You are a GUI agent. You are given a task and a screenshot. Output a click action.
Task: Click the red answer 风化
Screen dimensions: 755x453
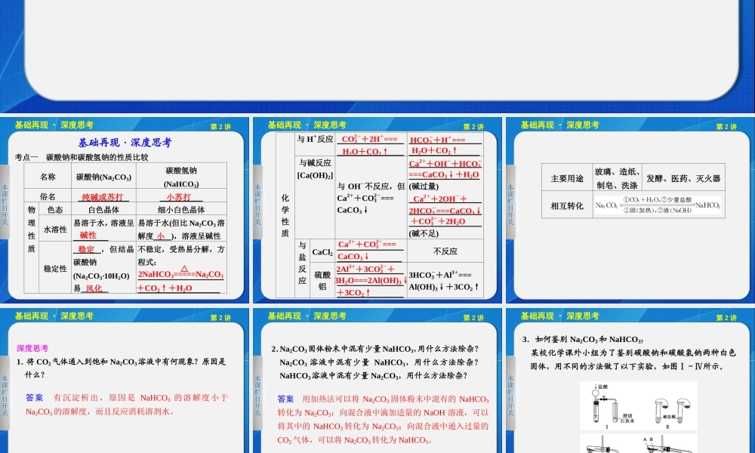(94, 288)
